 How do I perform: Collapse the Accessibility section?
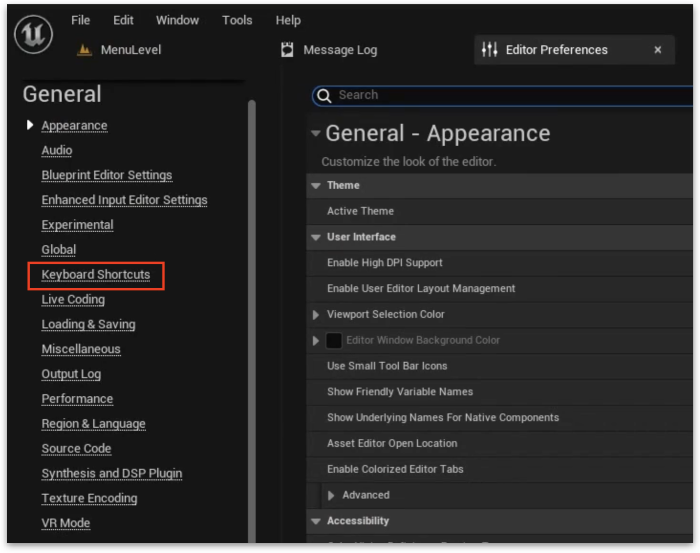(x=316, y=521)
